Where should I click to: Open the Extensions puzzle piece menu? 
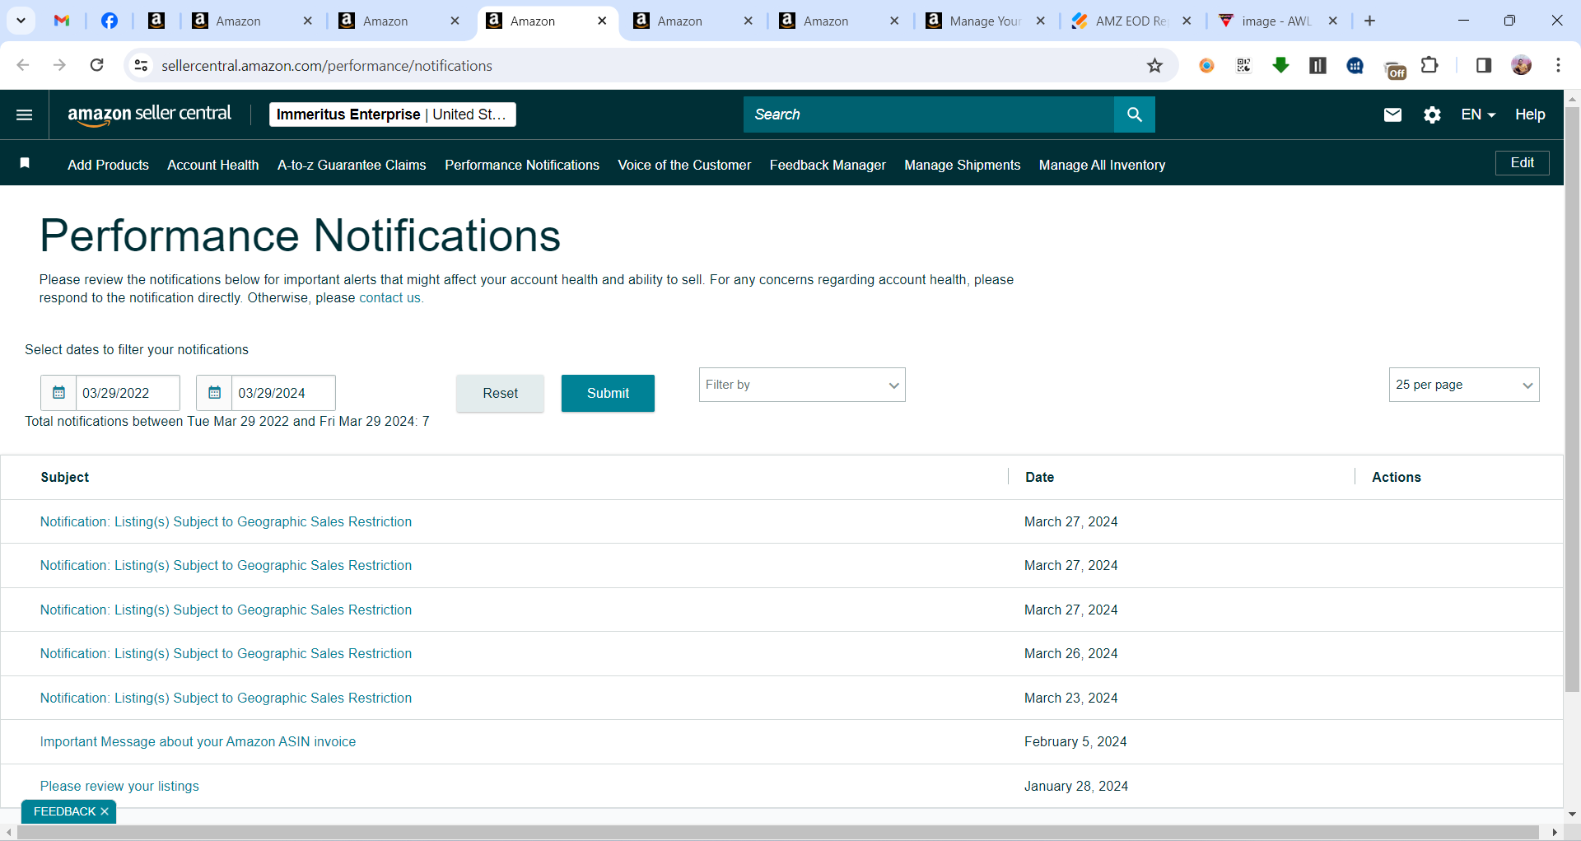(x=1430, y=65)
